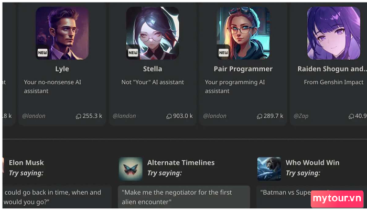Viewport: 367px width, 212px height.
Task: Visit @landon profile under Lyle
Action: [x=34, y=116]
